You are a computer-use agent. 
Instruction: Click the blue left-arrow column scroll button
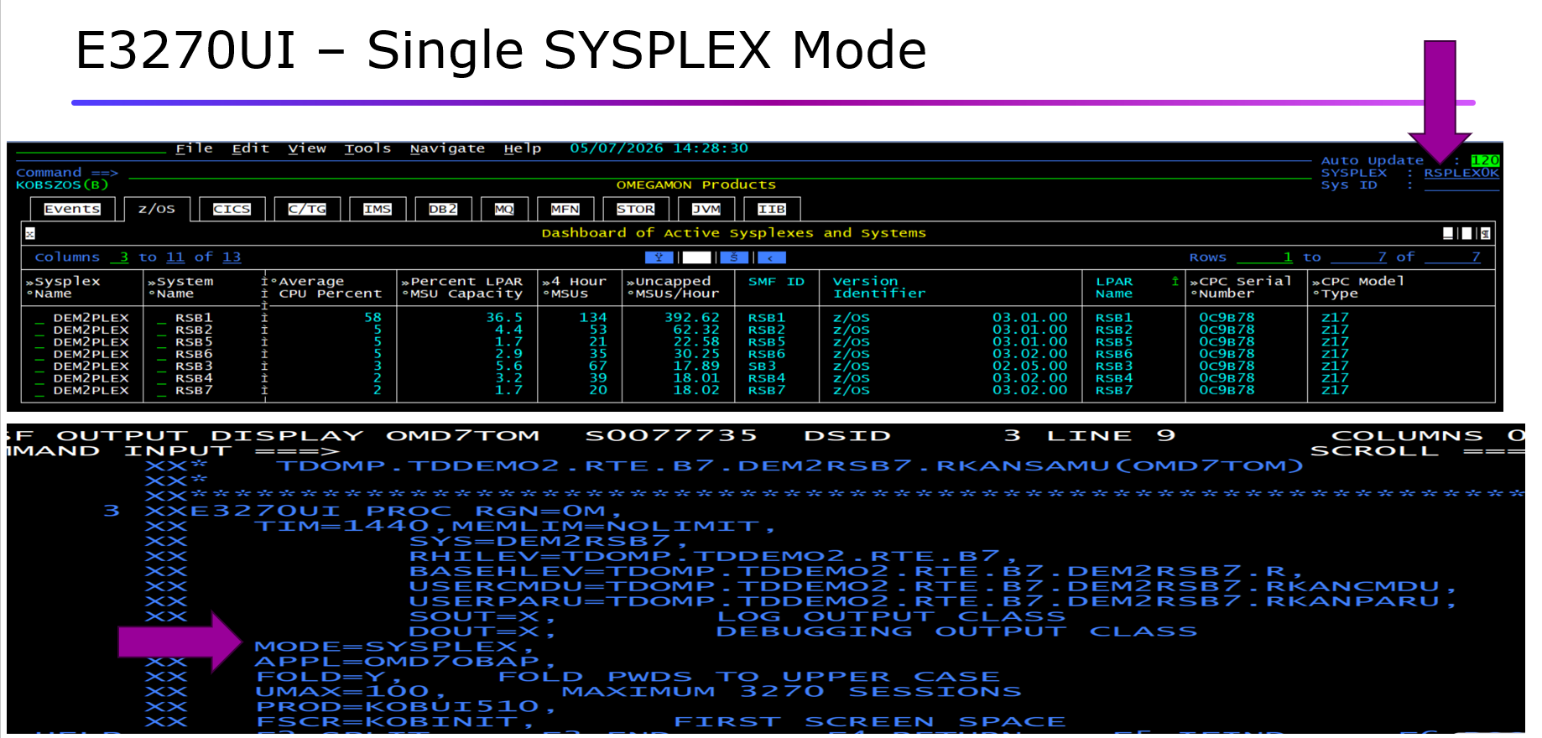[772, 257]
